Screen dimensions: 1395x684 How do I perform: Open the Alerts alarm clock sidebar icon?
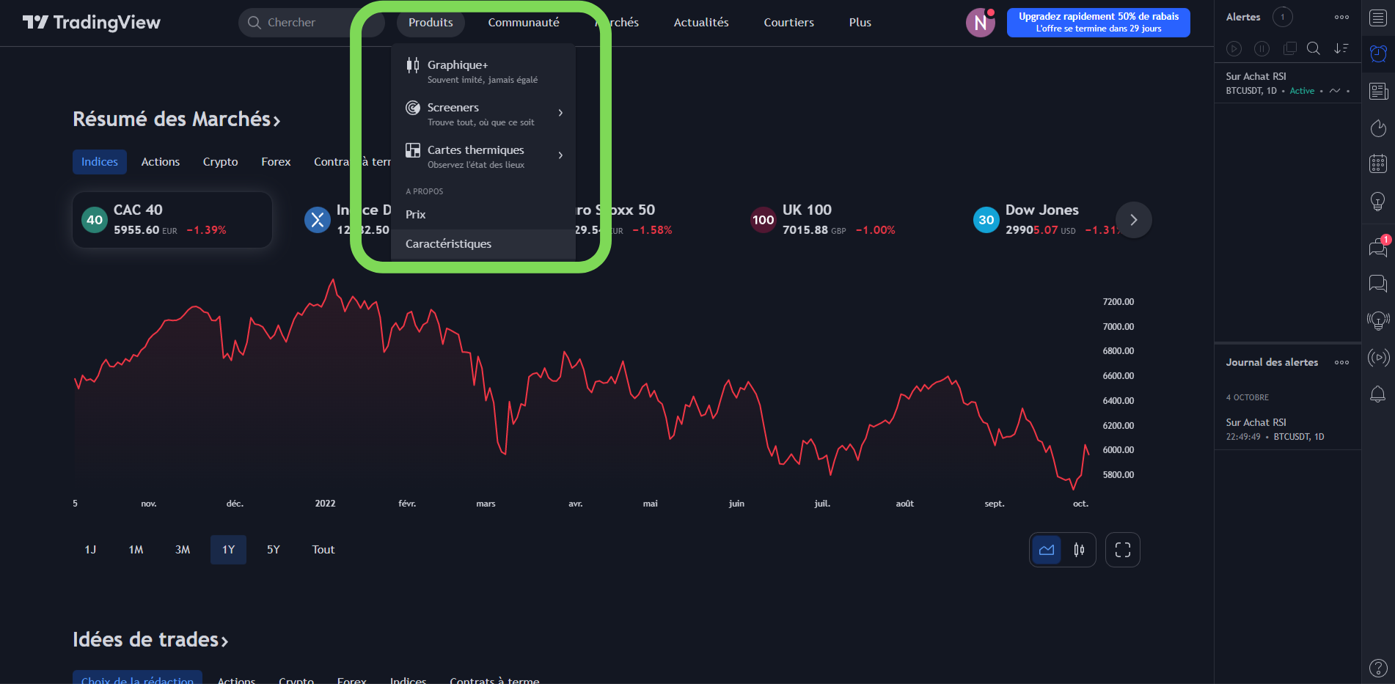click(1378, 54)
